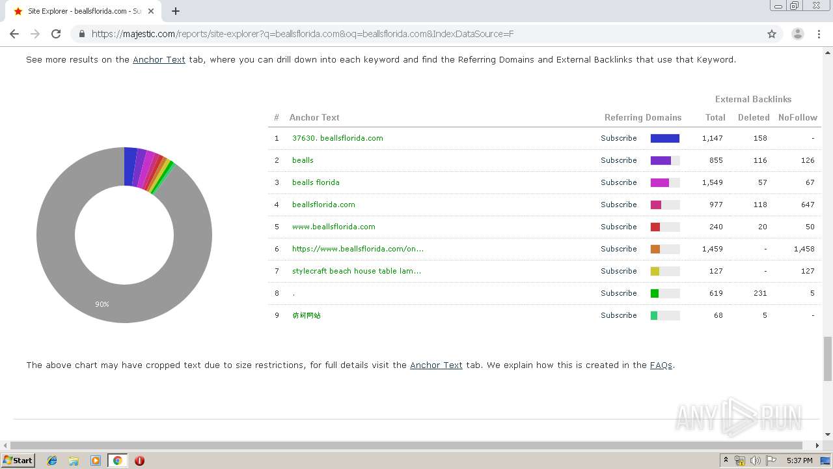
Task: Click the horizontal scrollbar left arrow
Action: coord(5,446)
